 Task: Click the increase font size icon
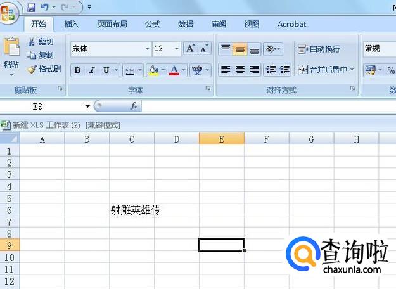(x=190, y=49)
